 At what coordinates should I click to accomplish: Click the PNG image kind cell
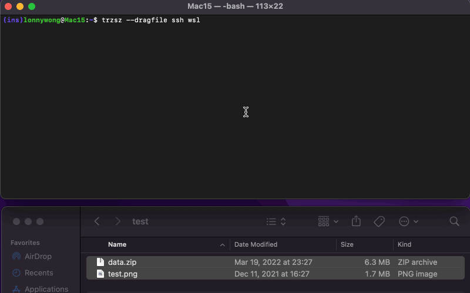click(417, 274)
